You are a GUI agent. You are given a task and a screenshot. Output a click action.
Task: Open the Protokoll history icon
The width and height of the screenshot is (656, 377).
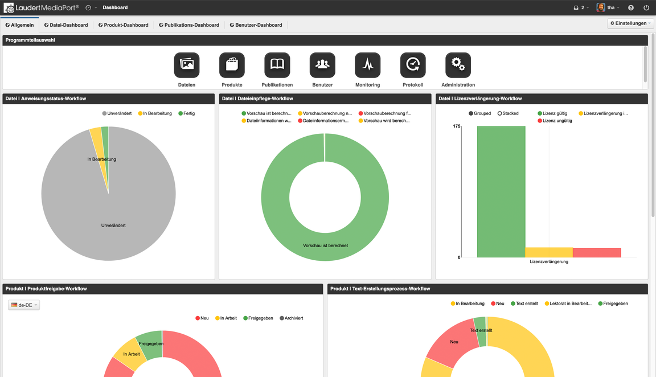(413, 65)
